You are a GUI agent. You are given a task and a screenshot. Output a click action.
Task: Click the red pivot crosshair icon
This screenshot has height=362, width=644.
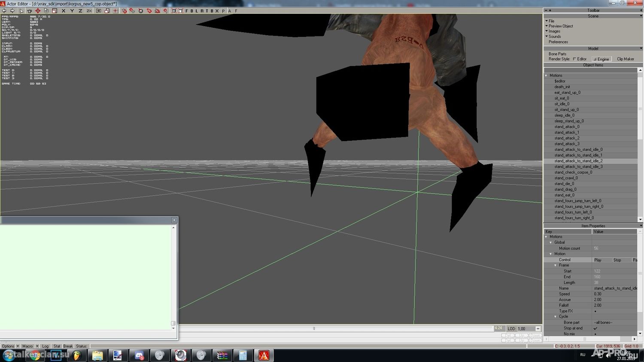point(115,11)
